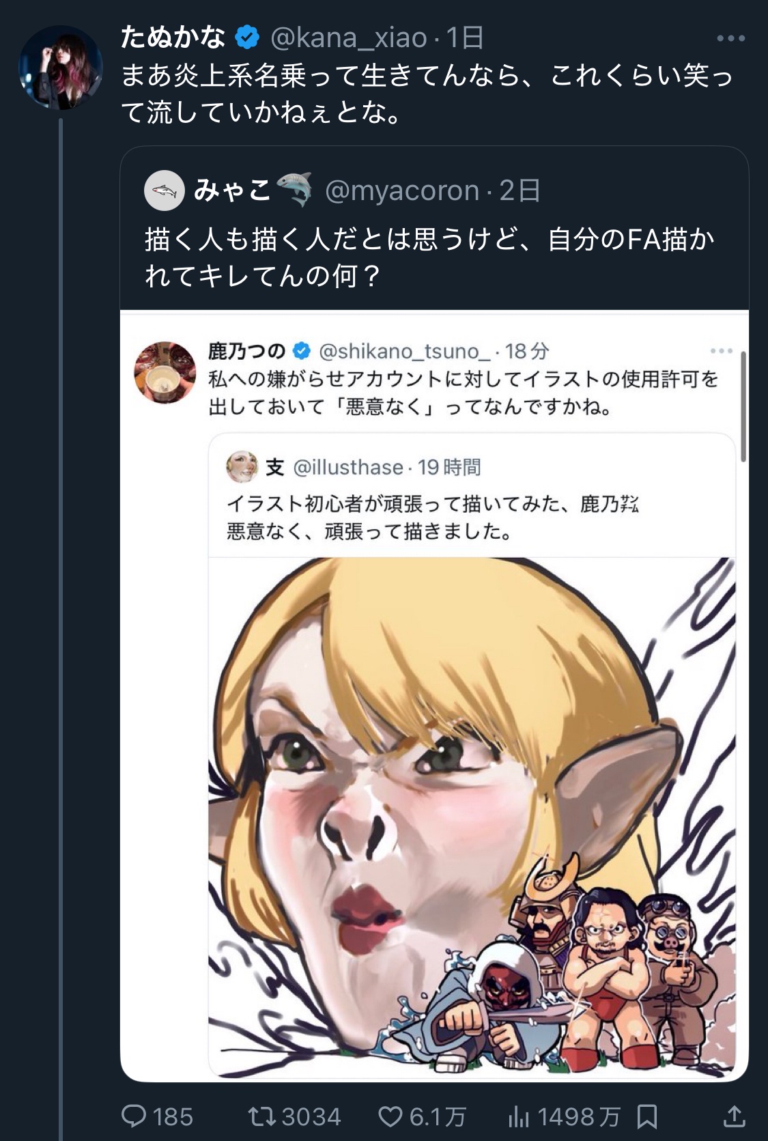The height and width of the screenshot is (1141, 768).
Task: Like the tweet with the heart icon
Action: (x=390, y=1116)
